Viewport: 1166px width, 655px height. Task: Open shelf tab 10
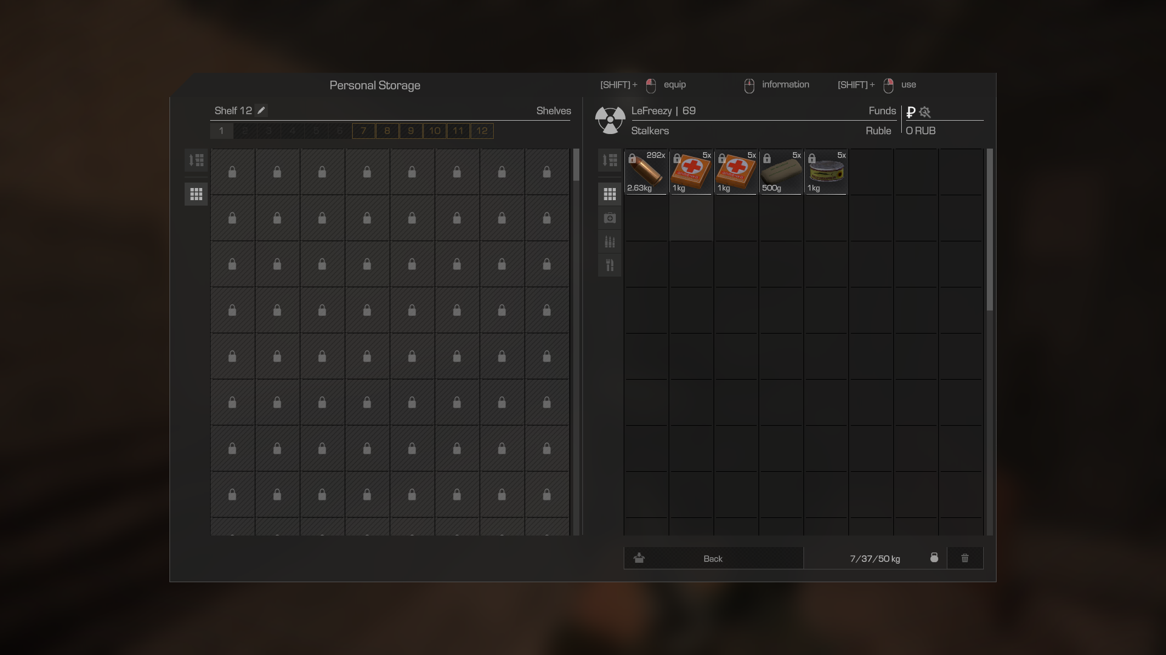(x=435, y=131)
